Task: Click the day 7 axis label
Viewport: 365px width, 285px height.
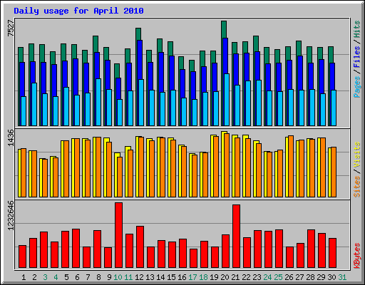Action: [88, 277]
